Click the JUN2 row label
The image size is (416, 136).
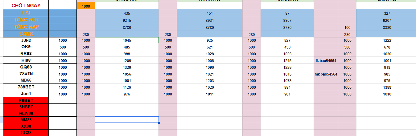[26, 41]
